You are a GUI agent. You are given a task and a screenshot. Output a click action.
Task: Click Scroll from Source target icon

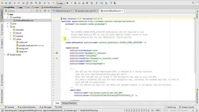pyautogui.click(x=37, y=11)
